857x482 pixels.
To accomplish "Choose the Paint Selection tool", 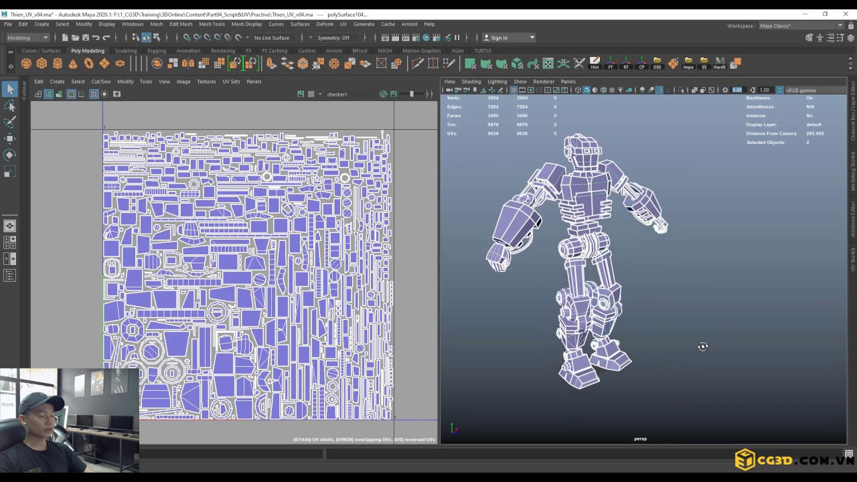I will point(9,122).
